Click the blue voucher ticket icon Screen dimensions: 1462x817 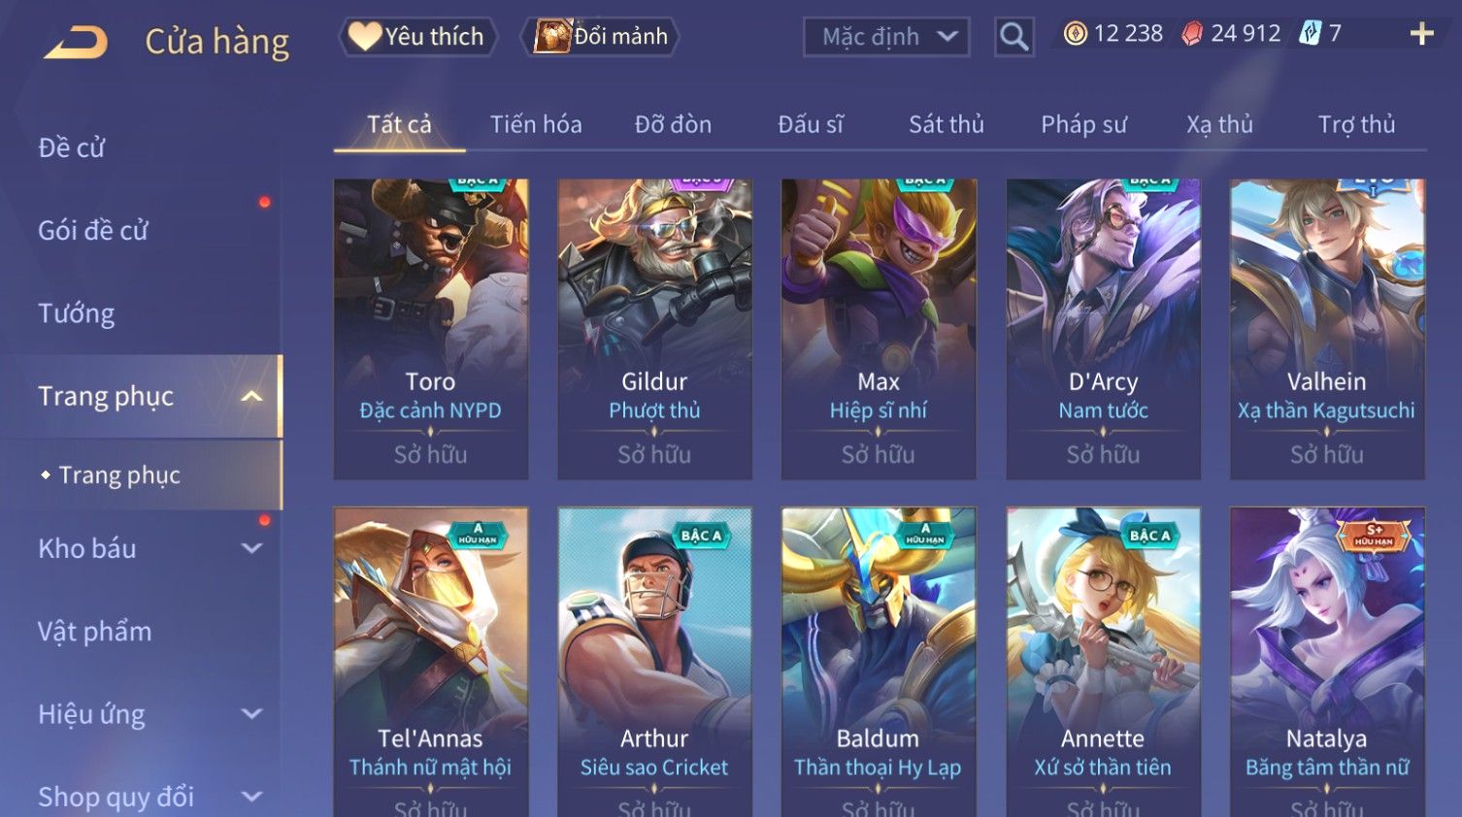pos(1310,34)
